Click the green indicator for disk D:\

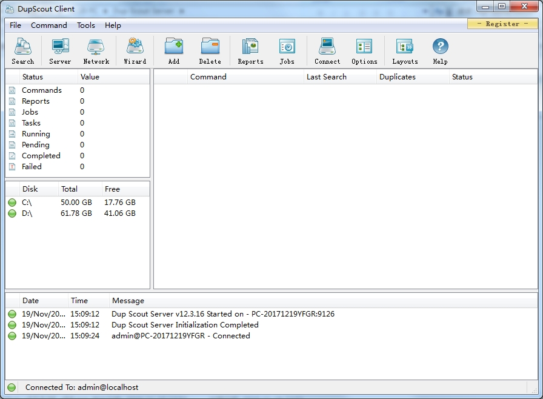tap(12, 213)
